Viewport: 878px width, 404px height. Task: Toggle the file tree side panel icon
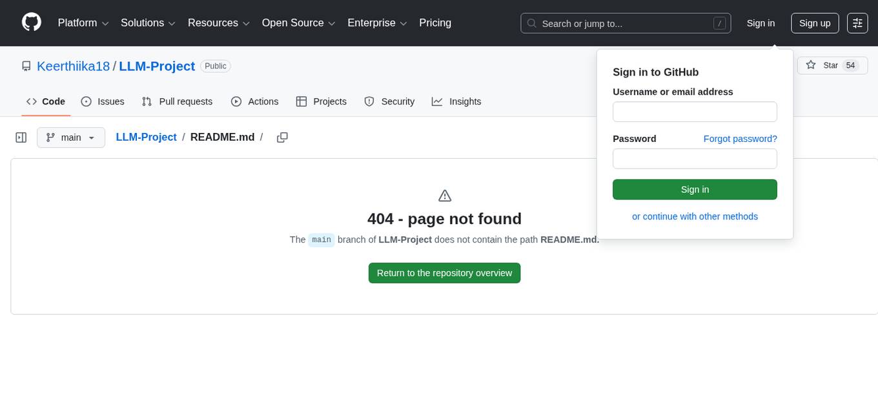click(x=21, y=137)
